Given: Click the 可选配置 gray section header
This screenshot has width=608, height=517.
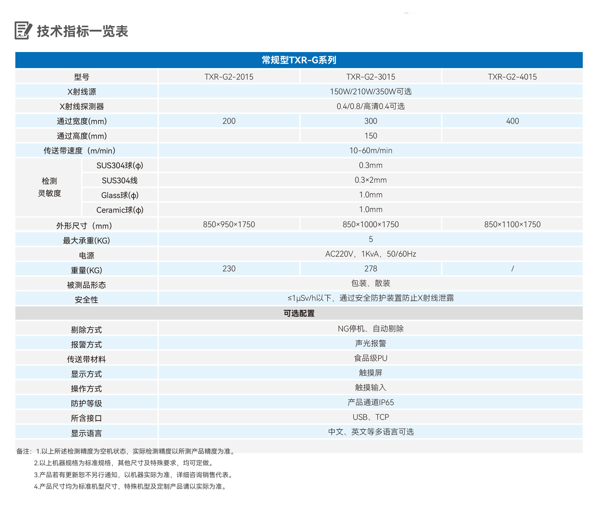Looking at the screenshot, I should point(299,313).
